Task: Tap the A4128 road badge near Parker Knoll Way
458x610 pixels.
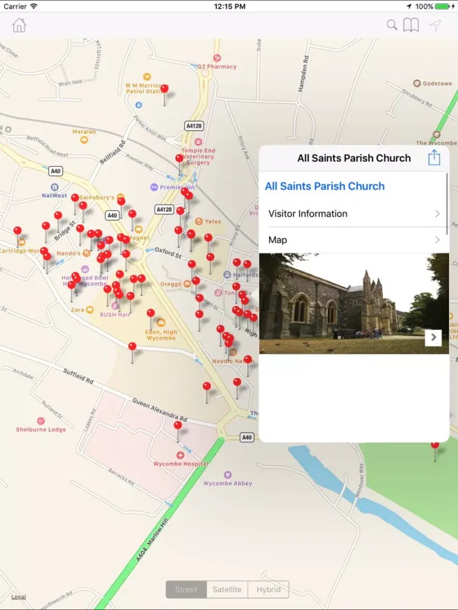Action: point(194,126)
